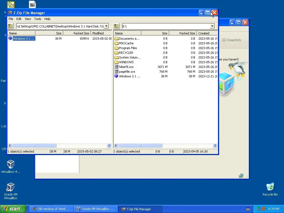Click the 768 M size of pagefile.sys
Viewport: 284px width, 213px height.
[x=163, y=72]
